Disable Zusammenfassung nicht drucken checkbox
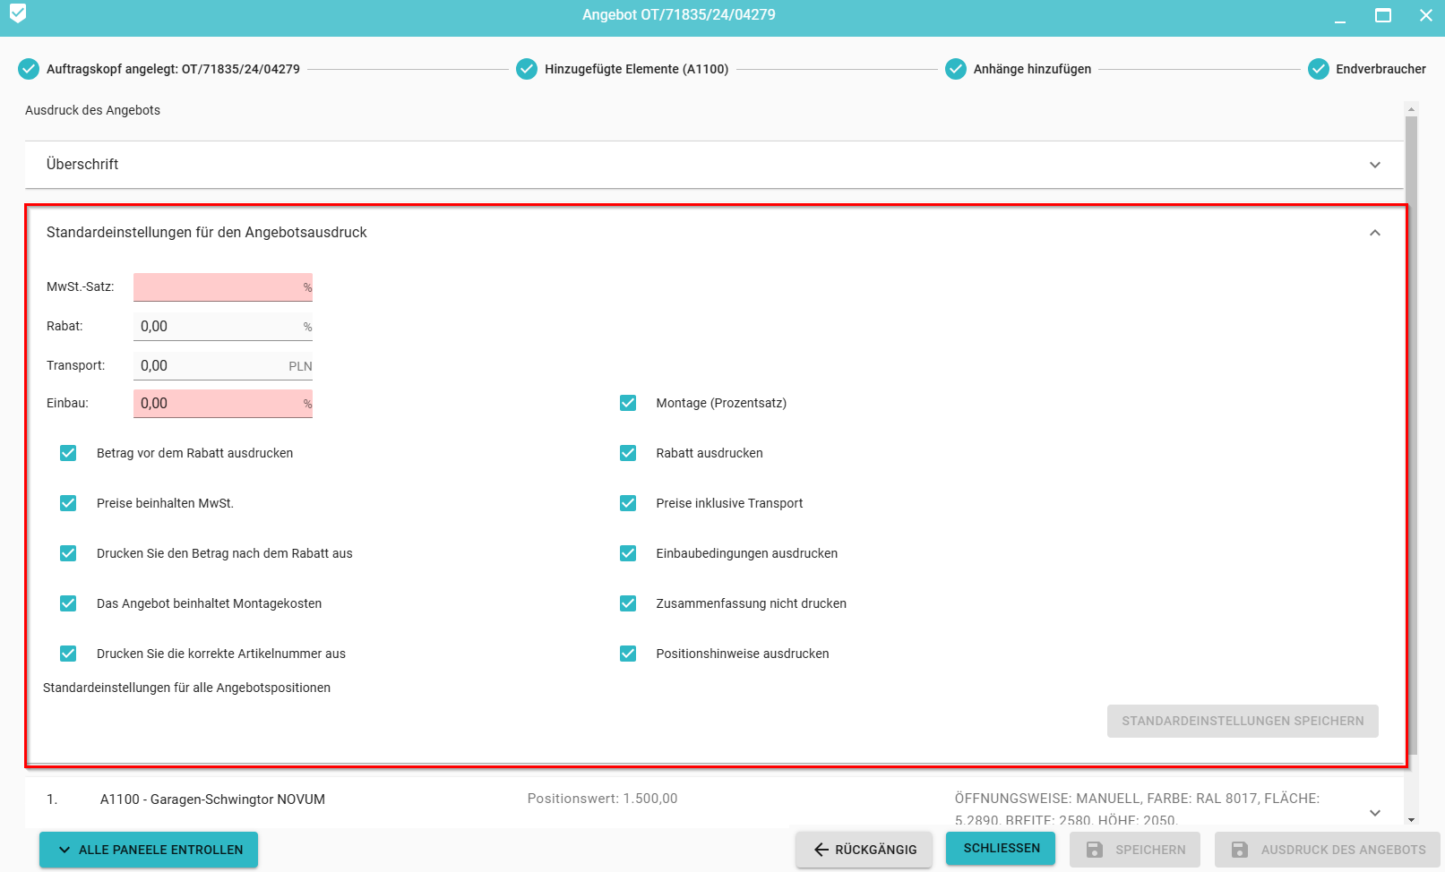The height and width of the screenshot is (872, 1445). 628,603
